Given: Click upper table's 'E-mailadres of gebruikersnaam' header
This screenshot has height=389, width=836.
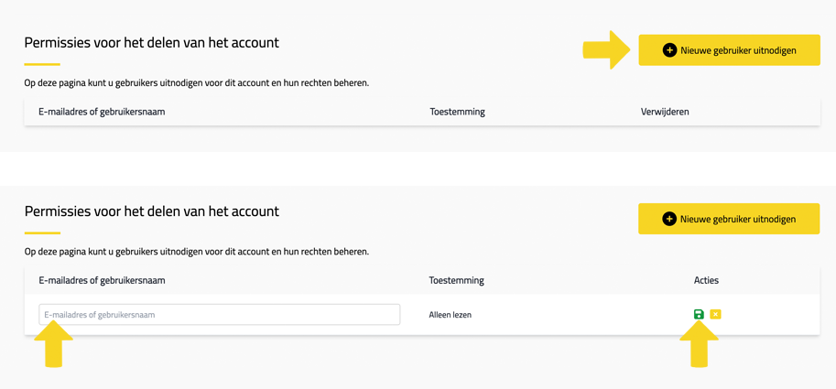Looking at the screenshot, I should (x=102, y=112).
